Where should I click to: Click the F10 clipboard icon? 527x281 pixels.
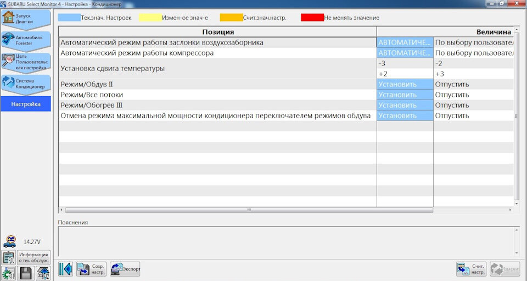click(x=8, y=258)
